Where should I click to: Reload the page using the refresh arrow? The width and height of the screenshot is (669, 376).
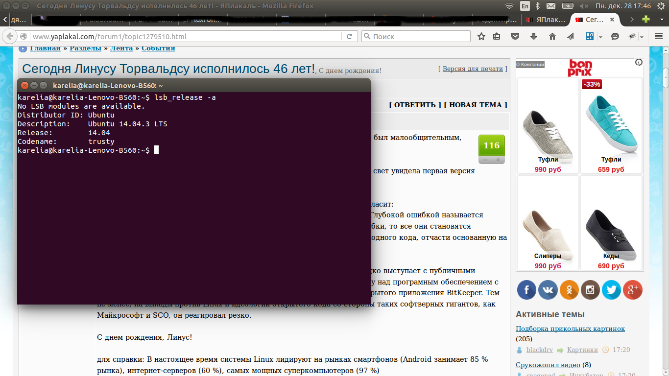click(349, 37)
